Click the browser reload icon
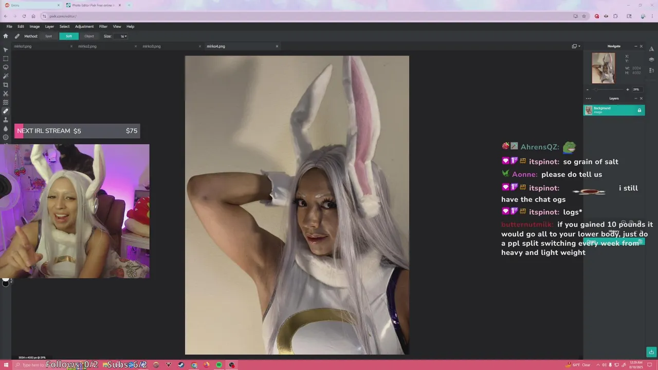The height and width of the screenshot is (370, 658). (x=24, y=16)
